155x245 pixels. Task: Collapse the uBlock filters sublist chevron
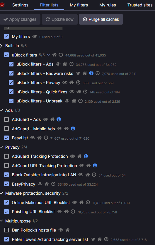tap(48, 55)
